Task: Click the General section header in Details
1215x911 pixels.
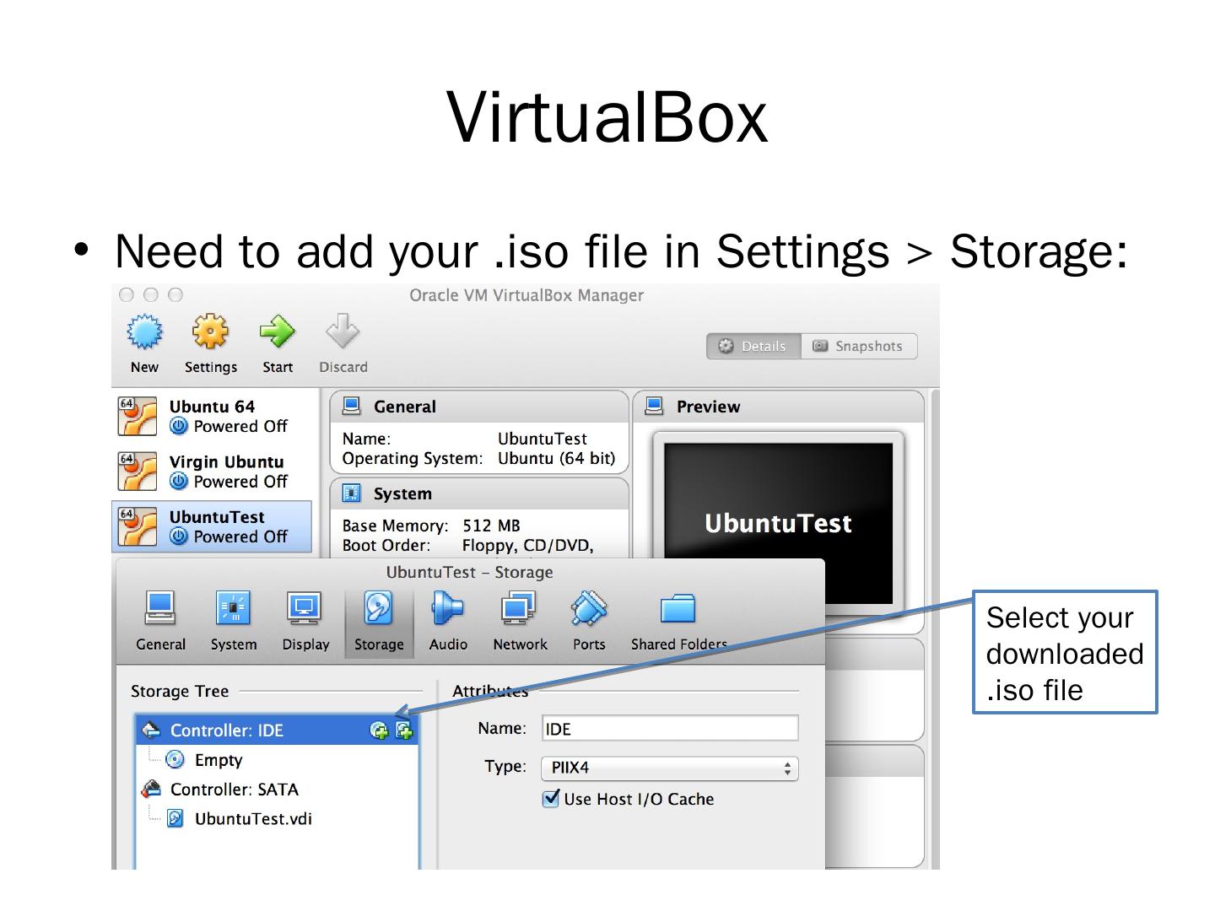Action: pyautogui.click(x=479, y=407)
